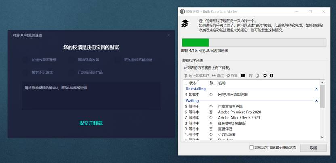
Task: Select the 小丸拾色器 row
Action: 252,134
